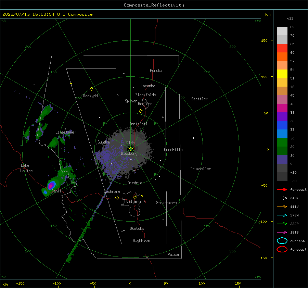Click the Lake Louise label
The width and height of the screenshot is (308, 288).
pos(26,168)
